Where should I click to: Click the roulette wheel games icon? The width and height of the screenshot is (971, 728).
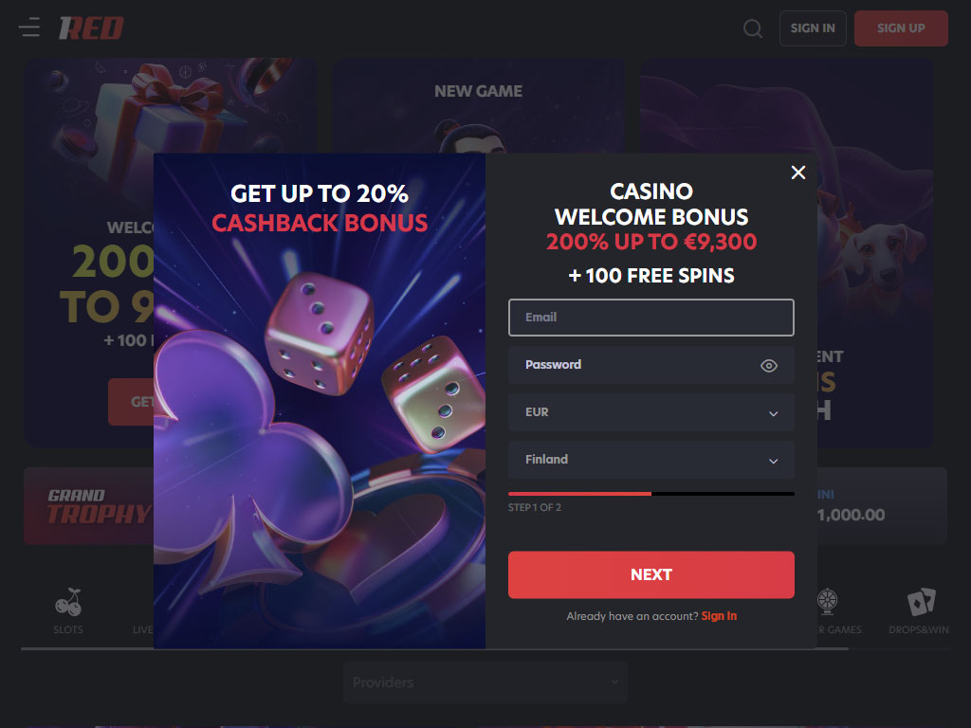(827, 602)
